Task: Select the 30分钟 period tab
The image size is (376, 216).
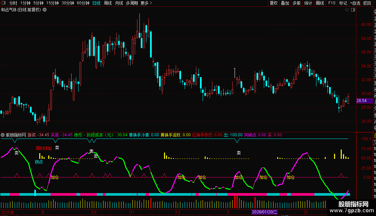Action: point(68,3)
